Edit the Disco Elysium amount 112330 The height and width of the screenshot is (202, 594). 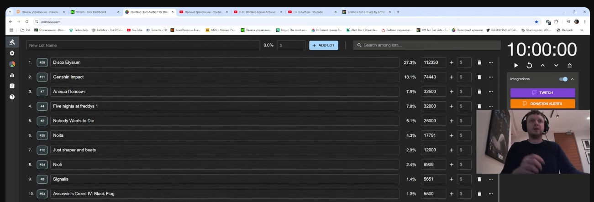[x=433, y=62]
